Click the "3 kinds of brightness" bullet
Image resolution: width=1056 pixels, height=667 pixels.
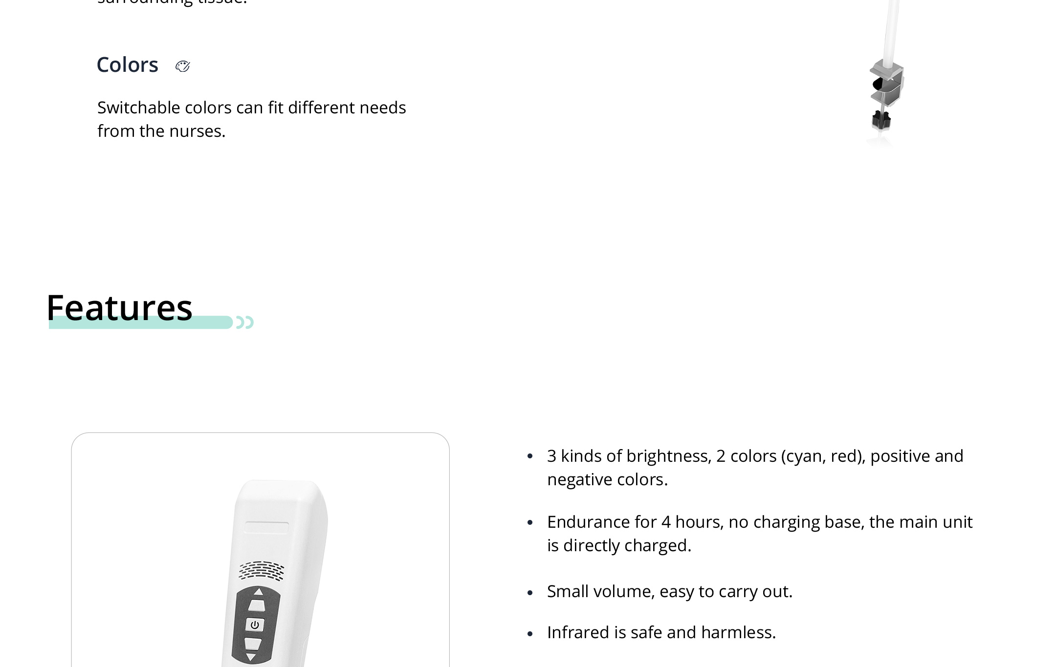[755, 468]
